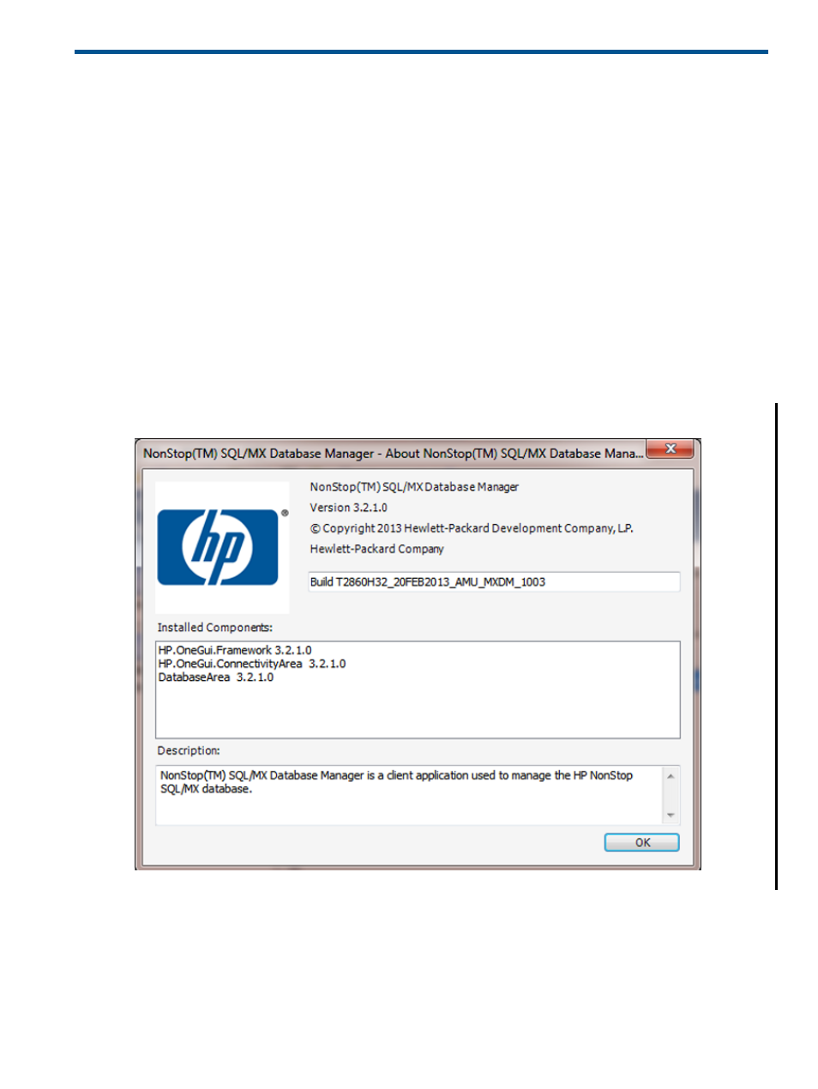Click the Copyright 2013 Hewlett-Packard Development line
Screen dimensions: 818x1089
coord(472,529)
